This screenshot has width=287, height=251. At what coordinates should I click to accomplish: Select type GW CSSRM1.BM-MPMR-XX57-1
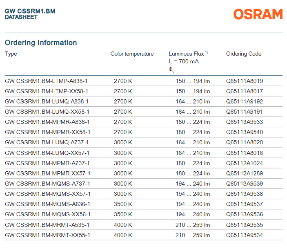coord(48,173)
